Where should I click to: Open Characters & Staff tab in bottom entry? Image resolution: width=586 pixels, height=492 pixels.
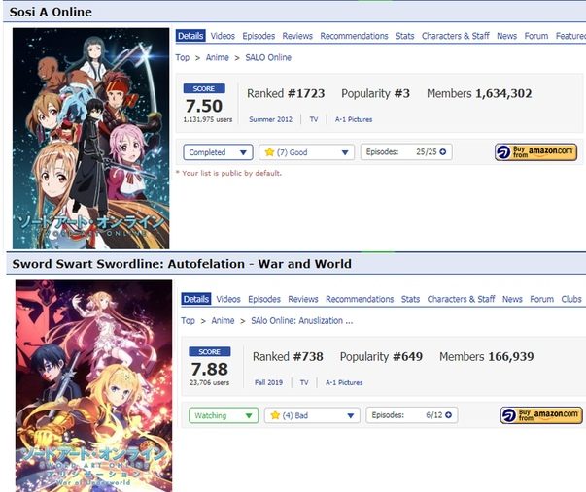tap(461, 299)
